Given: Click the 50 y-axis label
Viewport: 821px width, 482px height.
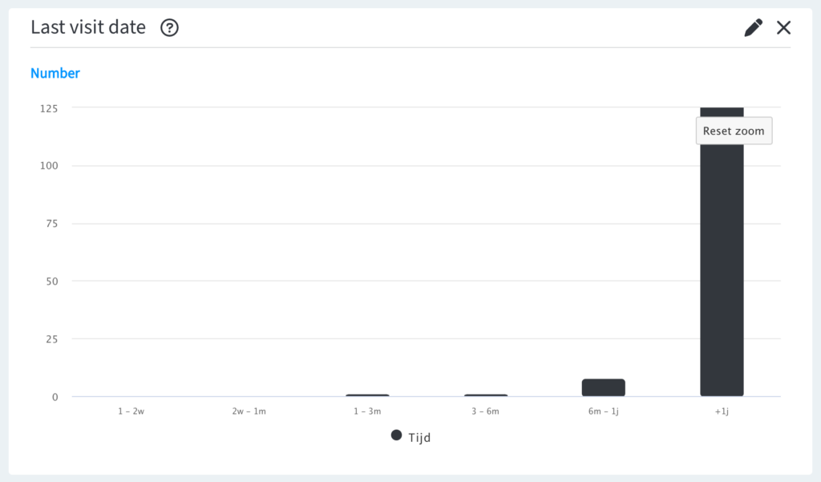Looking at the screenshot, I should click(x=52, y=282).
